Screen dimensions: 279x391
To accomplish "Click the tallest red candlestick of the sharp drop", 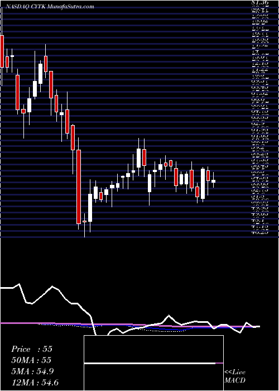I will click(x=79, y=187).
